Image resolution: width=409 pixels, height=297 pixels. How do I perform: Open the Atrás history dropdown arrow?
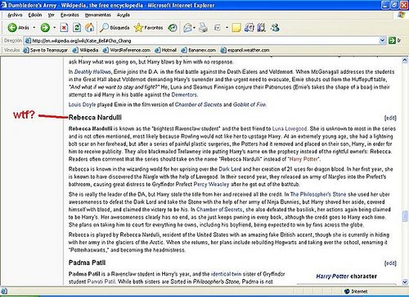34,28
